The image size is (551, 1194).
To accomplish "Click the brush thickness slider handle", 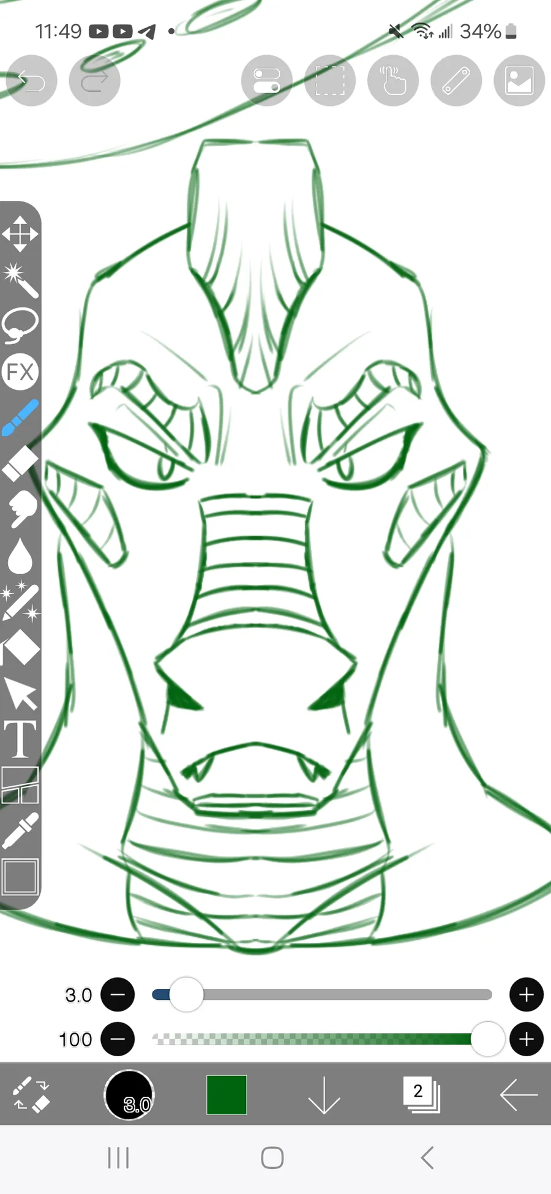I will coord(186,994).
